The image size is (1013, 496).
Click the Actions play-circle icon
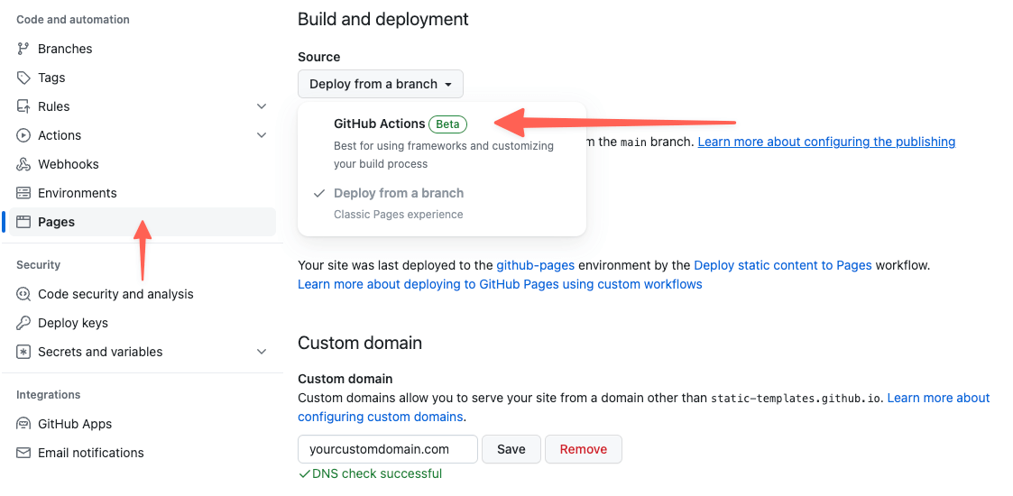click(x=23, y=135)
